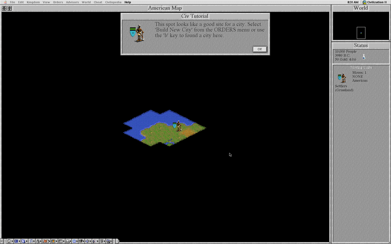
Task: Click the science flask icon in Status
Action: [364, 57]
